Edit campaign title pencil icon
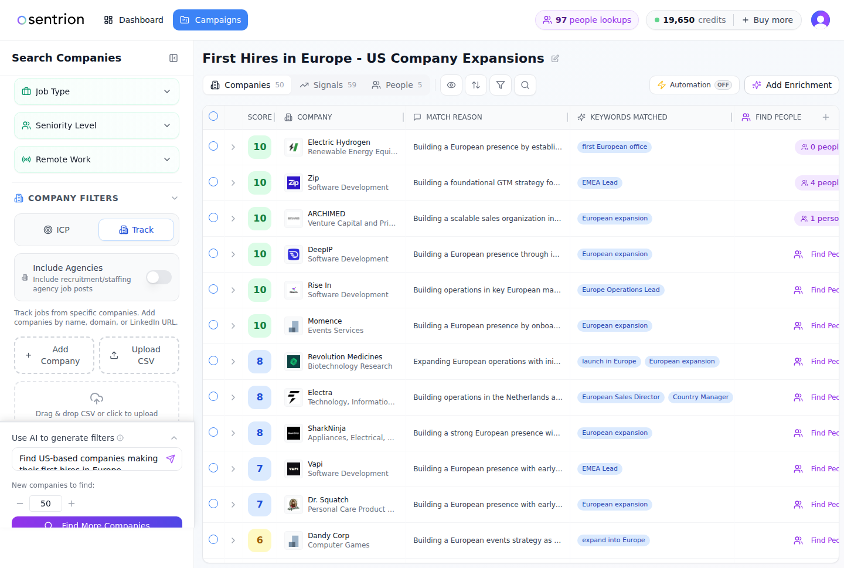844x568 pixels. click(555, 59)
